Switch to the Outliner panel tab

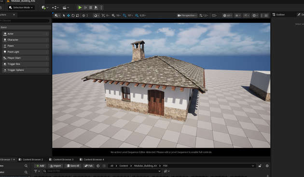278,15
